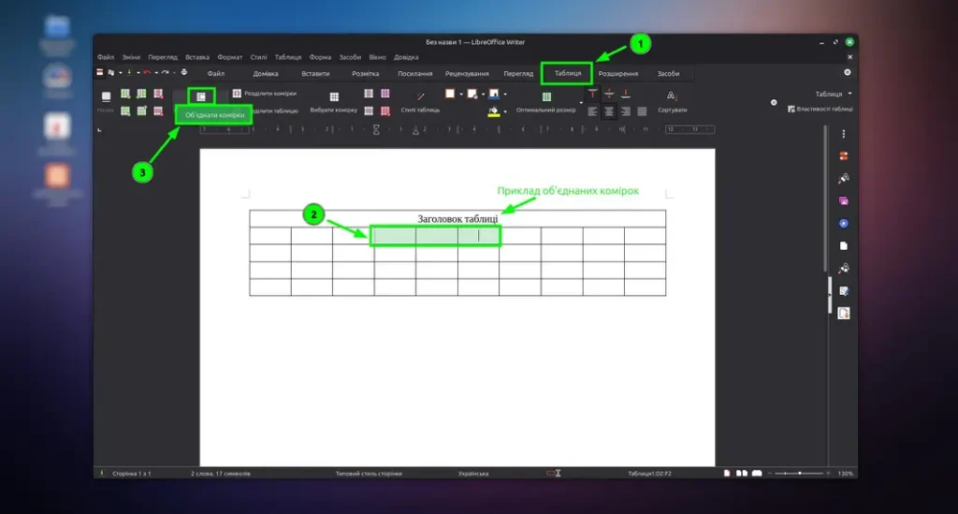Open the Вікно menu

(377, 57)
